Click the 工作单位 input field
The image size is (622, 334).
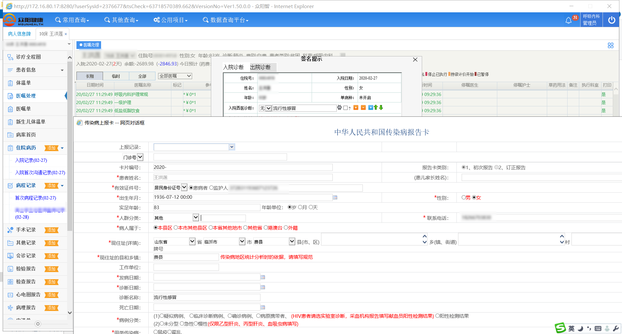(x=186, y=267)
